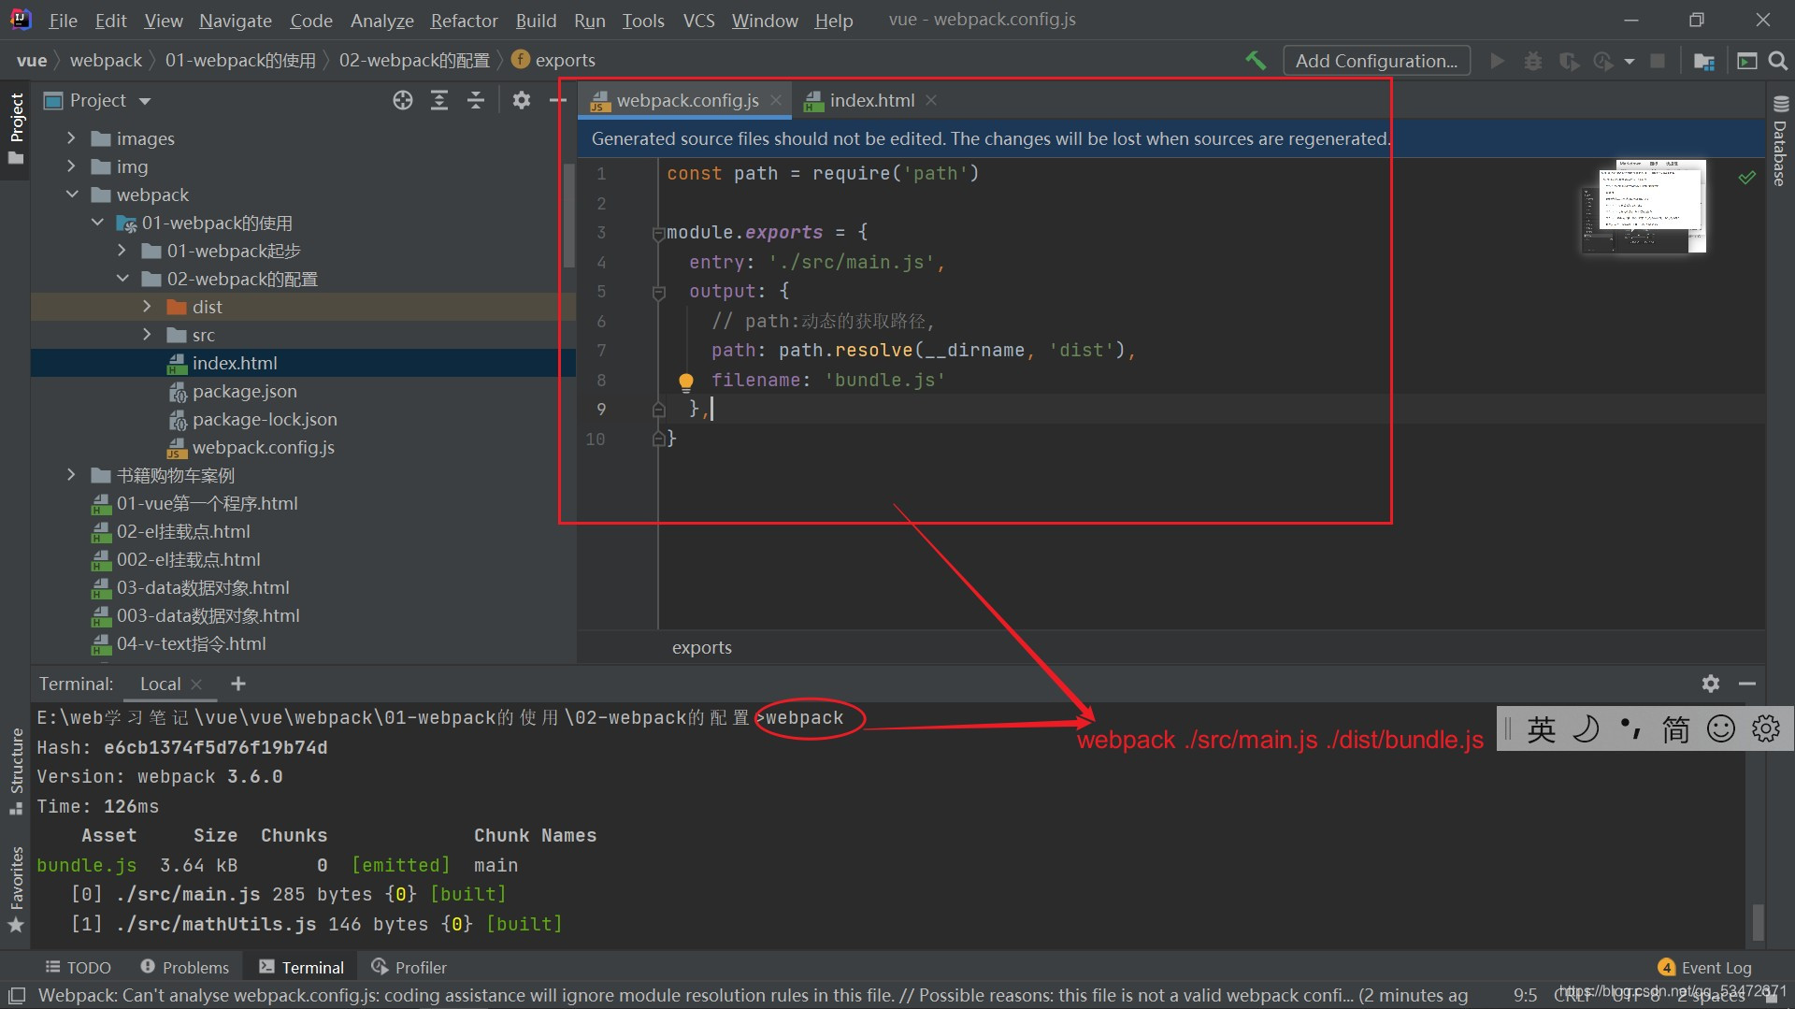Close the index.html editor tab
The height and width of the screenshot is (1009, 1795).
pos(931,101)
